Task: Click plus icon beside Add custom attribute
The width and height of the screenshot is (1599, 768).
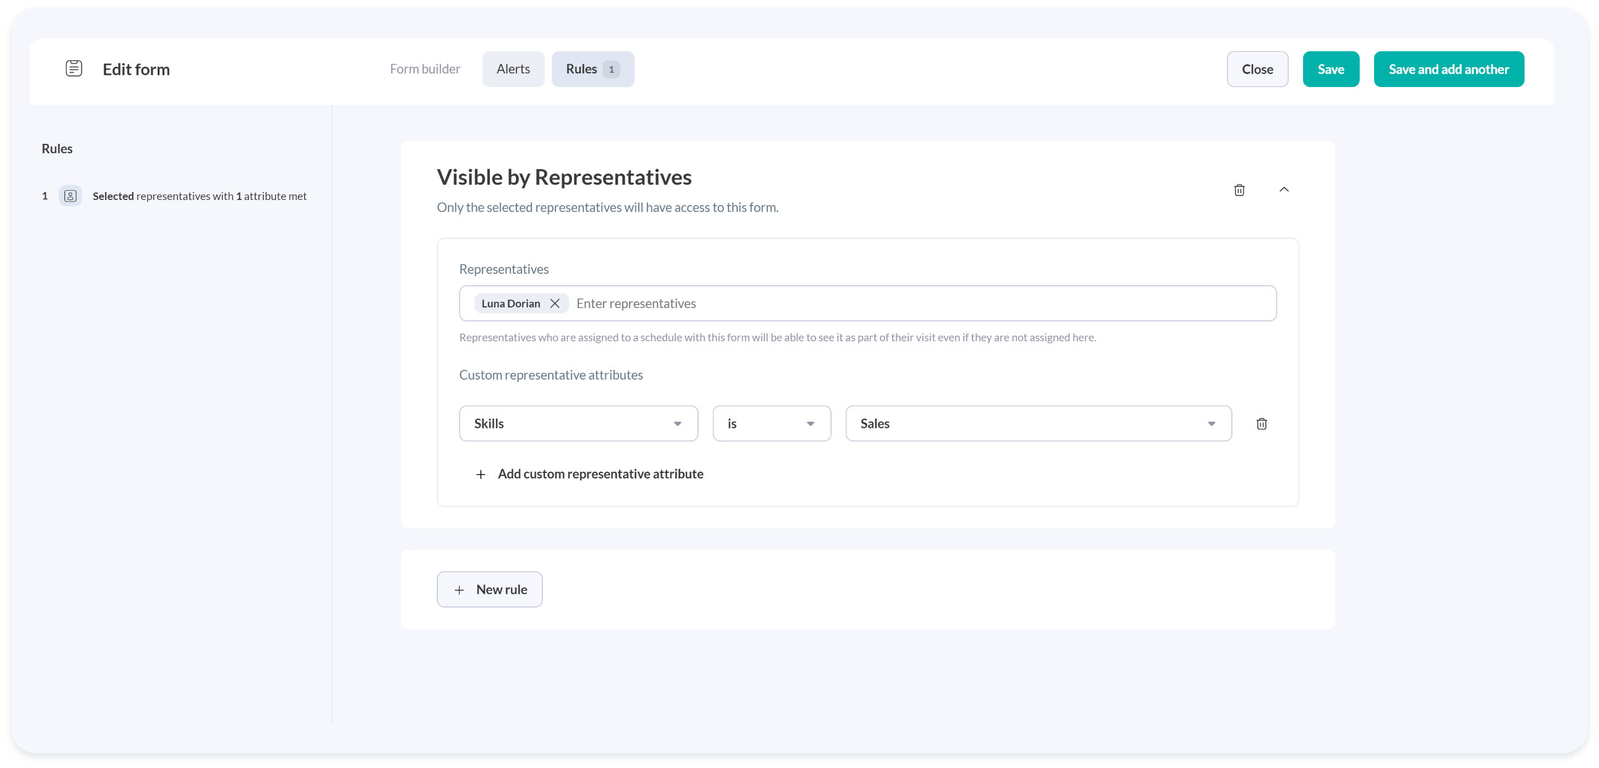Action: (481, 475)
